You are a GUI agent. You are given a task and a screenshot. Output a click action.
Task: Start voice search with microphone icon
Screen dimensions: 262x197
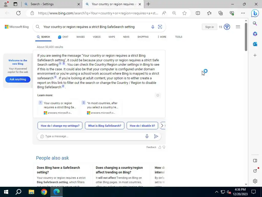pos(153,27)
